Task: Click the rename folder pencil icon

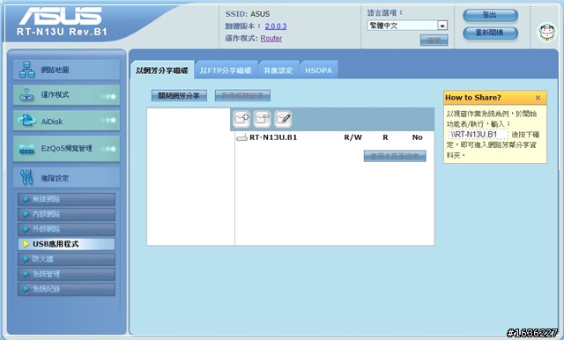Action: tap(283, 119)
